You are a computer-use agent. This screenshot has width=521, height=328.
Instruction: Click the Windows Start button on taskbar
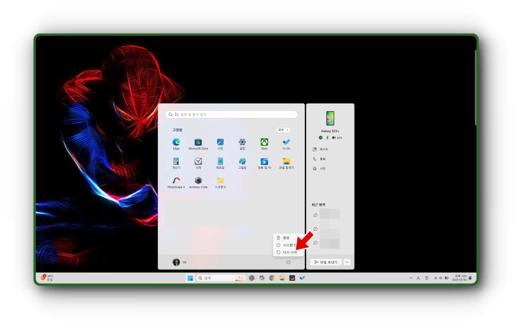[190, 278]
